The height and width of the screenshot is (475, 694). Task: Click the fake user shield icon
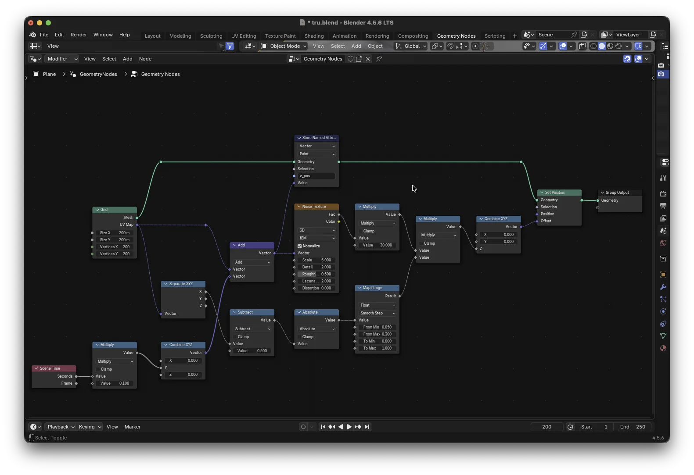350,59
